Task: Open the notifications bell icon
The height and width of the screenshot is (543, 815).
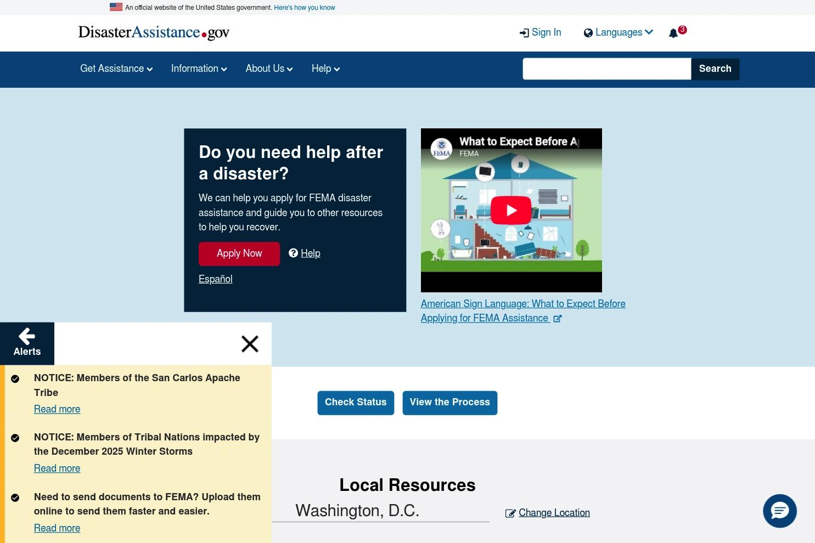Action: click(x=673, y=33)
